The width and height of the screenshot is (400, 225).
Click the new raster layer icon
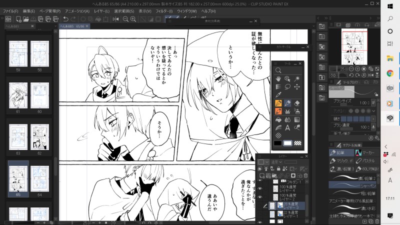click(262, 175)
